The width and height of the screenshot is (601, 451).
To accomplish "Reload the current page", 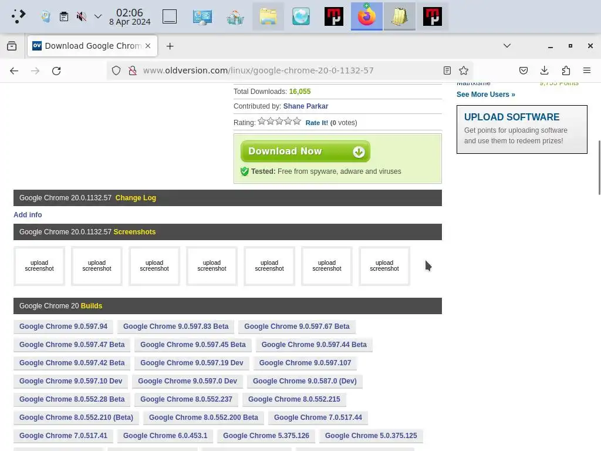I will pyautogui.click(x=56, y=70).
